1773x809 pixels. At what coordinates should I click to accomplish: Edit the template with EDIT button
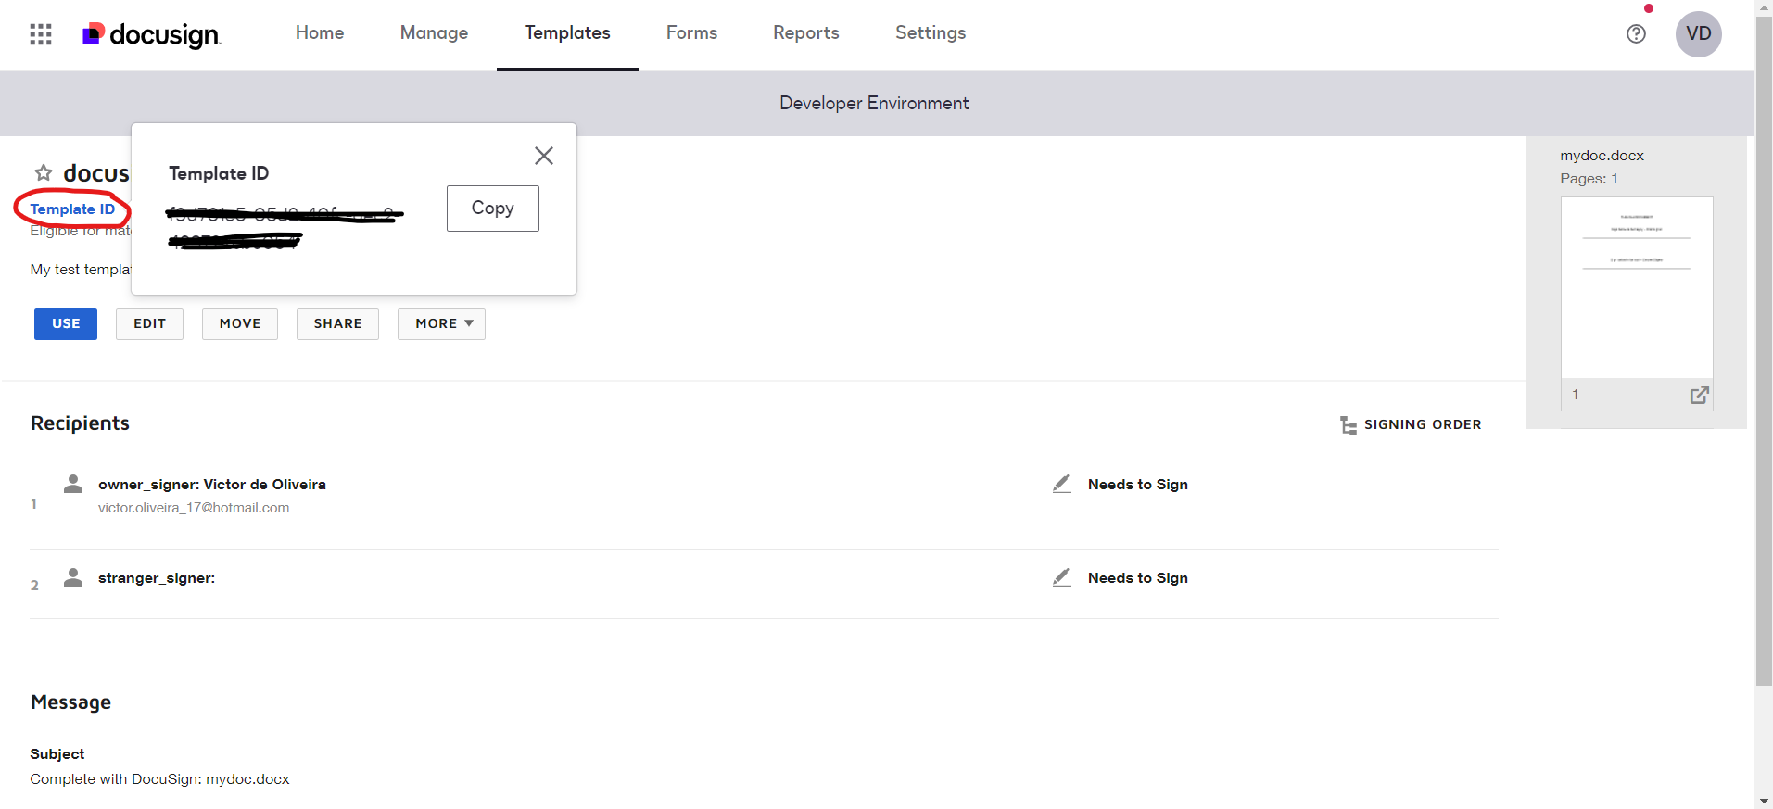click(x=149, y=323)
